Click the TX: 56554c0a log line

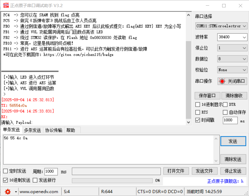(14, 106)
